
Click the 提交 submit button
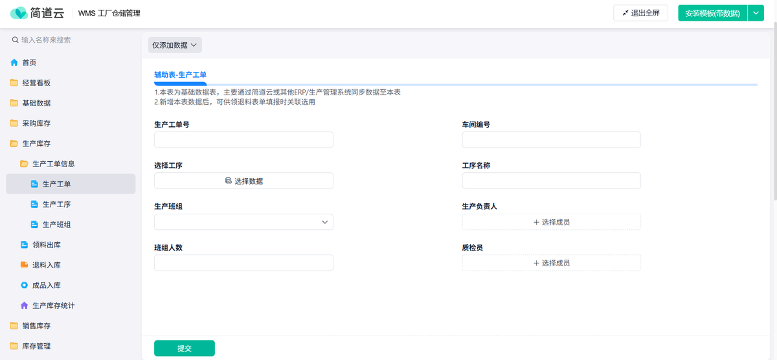(185, 348)
